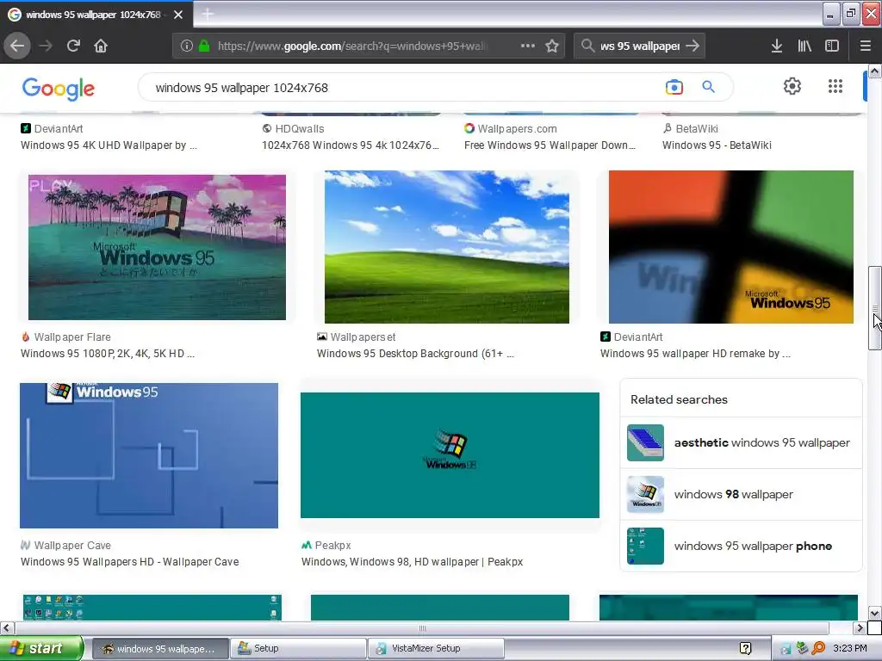Open 1024x768 Windows 95 4k HDQwalls link
The height and width of the screenshot is (661, 882).
click(350, 145)
